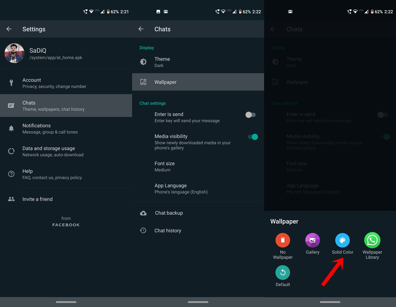Go back from the middle Chats screen
Image resolution: width=396 pixels, height=307 pixels.
[141, 29]
